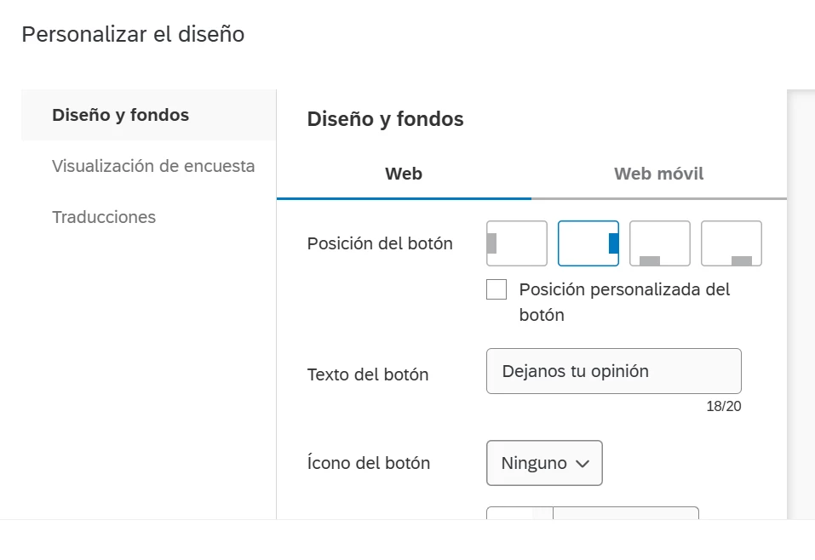815x560 pixels.
Task: Click the Ícono del botón label
Action: point(369,463)
